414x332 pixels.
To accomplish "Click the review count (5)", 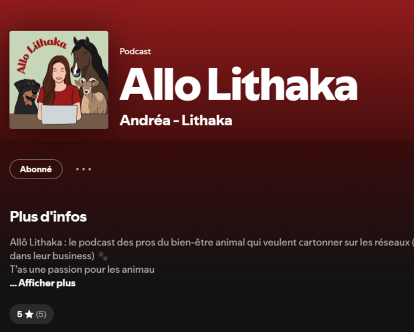I will [41, 314].
